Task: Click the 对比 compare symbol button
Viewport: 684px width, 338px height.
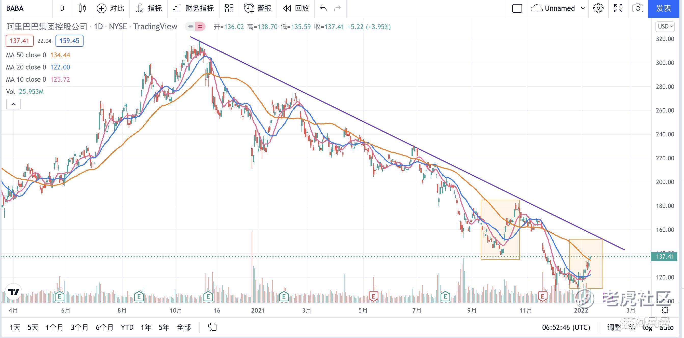Action: [111, 8]
